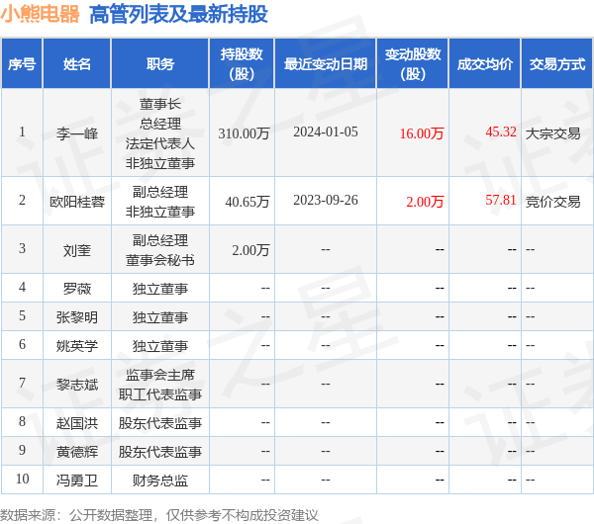Click 监事会主席 in 黎志斌's positions
The image size is (594, 524).
click(160, 375)
